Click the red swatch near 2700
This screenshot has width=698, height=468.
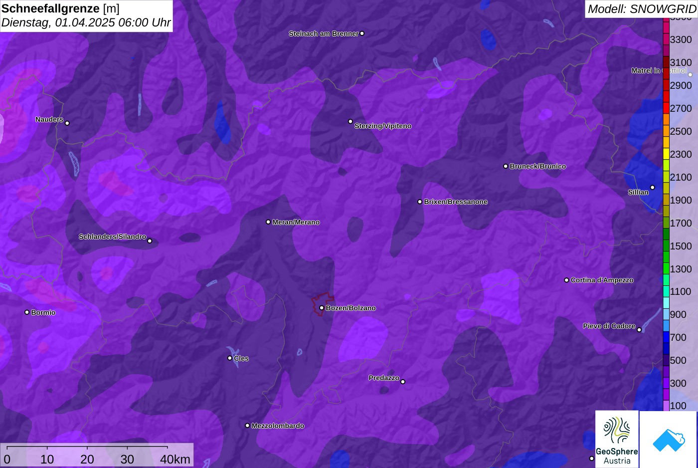[666, 108]
